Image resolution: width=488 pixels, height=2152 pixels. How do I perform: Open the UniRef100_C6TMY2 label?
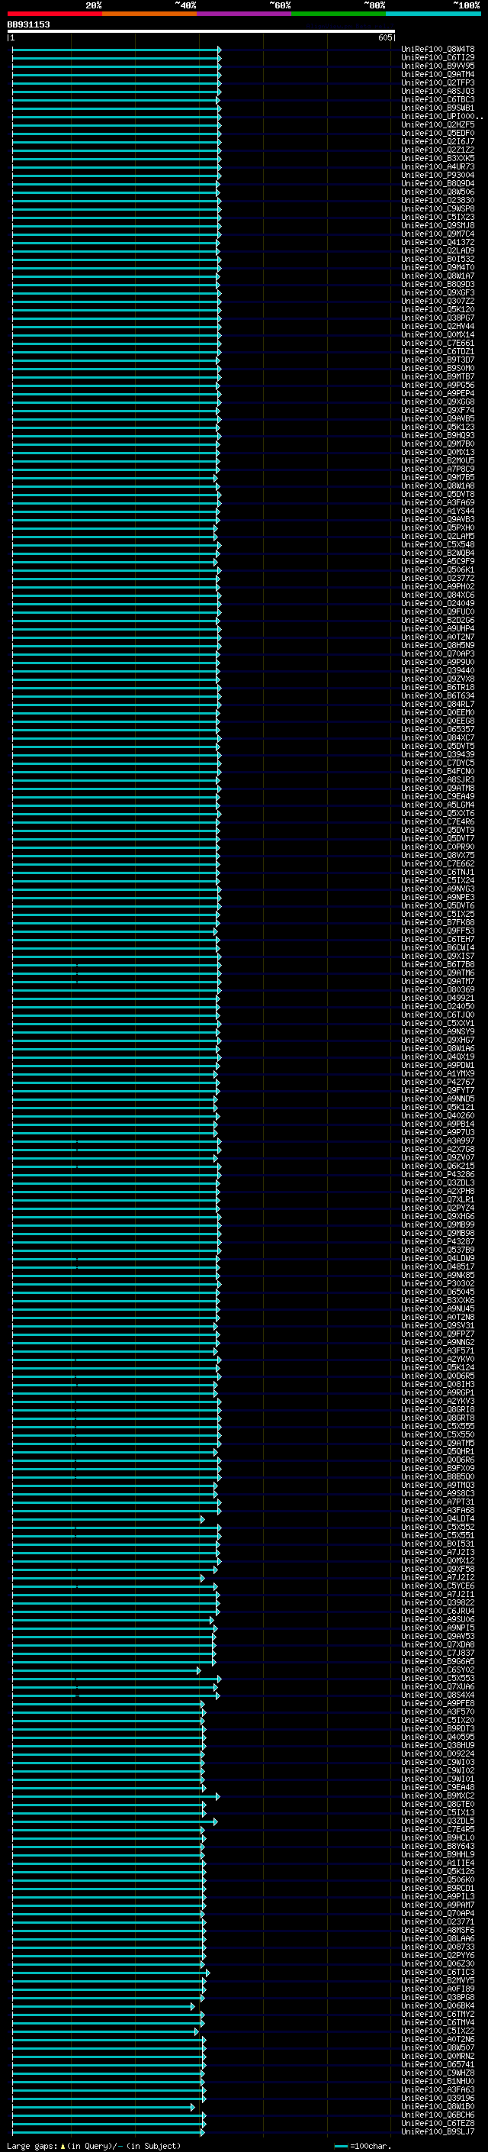point(437,2014)
